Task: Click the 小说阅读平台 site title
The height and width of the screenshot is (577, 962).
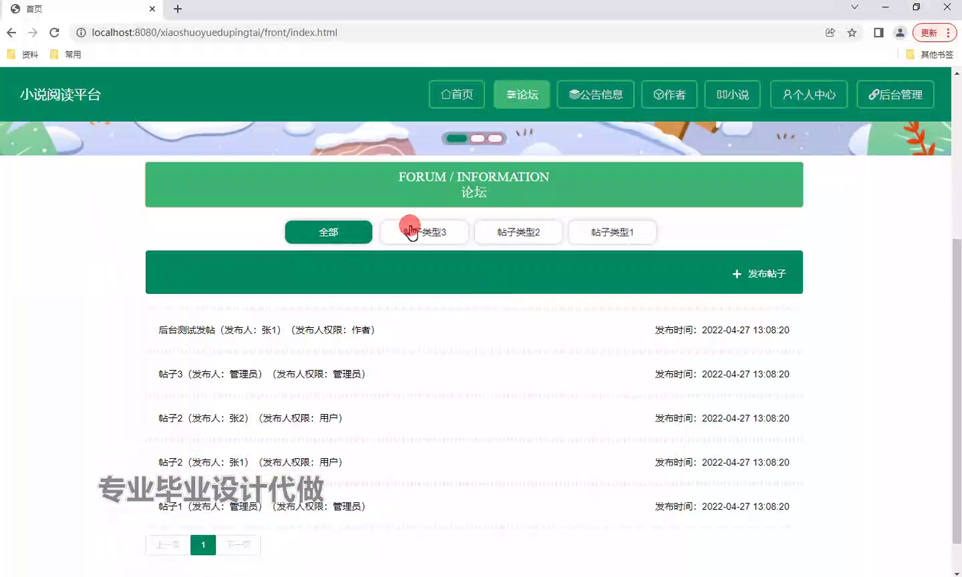Action: [x=60, y=94]
